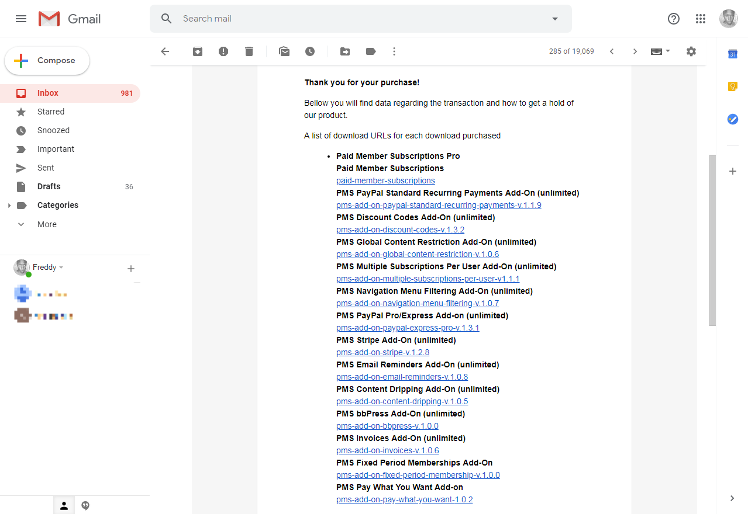This screenshot has width=748, height=514.
Task: Open the Move to folder icon
Action: pyautogui.click(x=345, y=51)
